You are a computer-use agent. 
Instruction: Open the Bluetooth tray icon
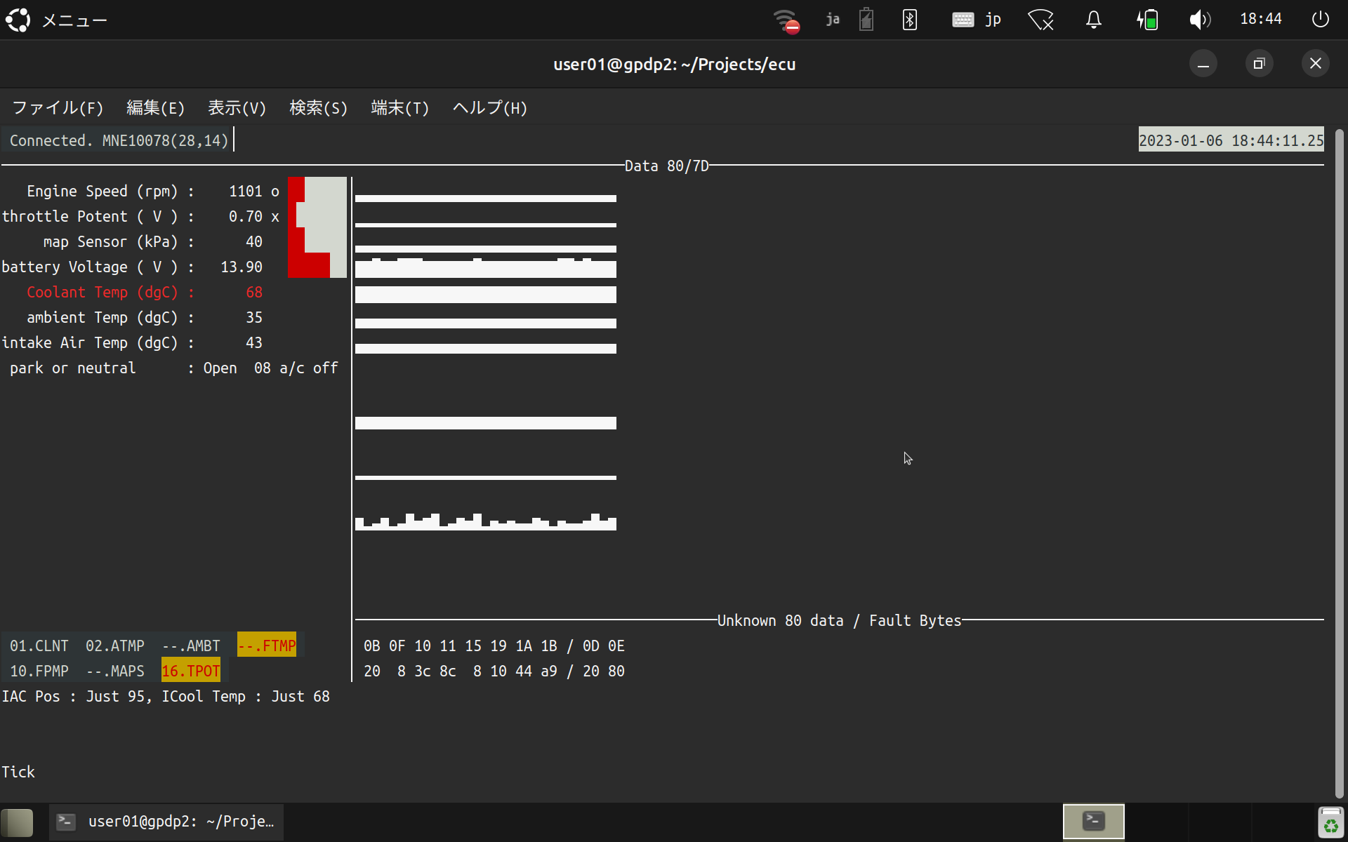click(x=910, y=20)
